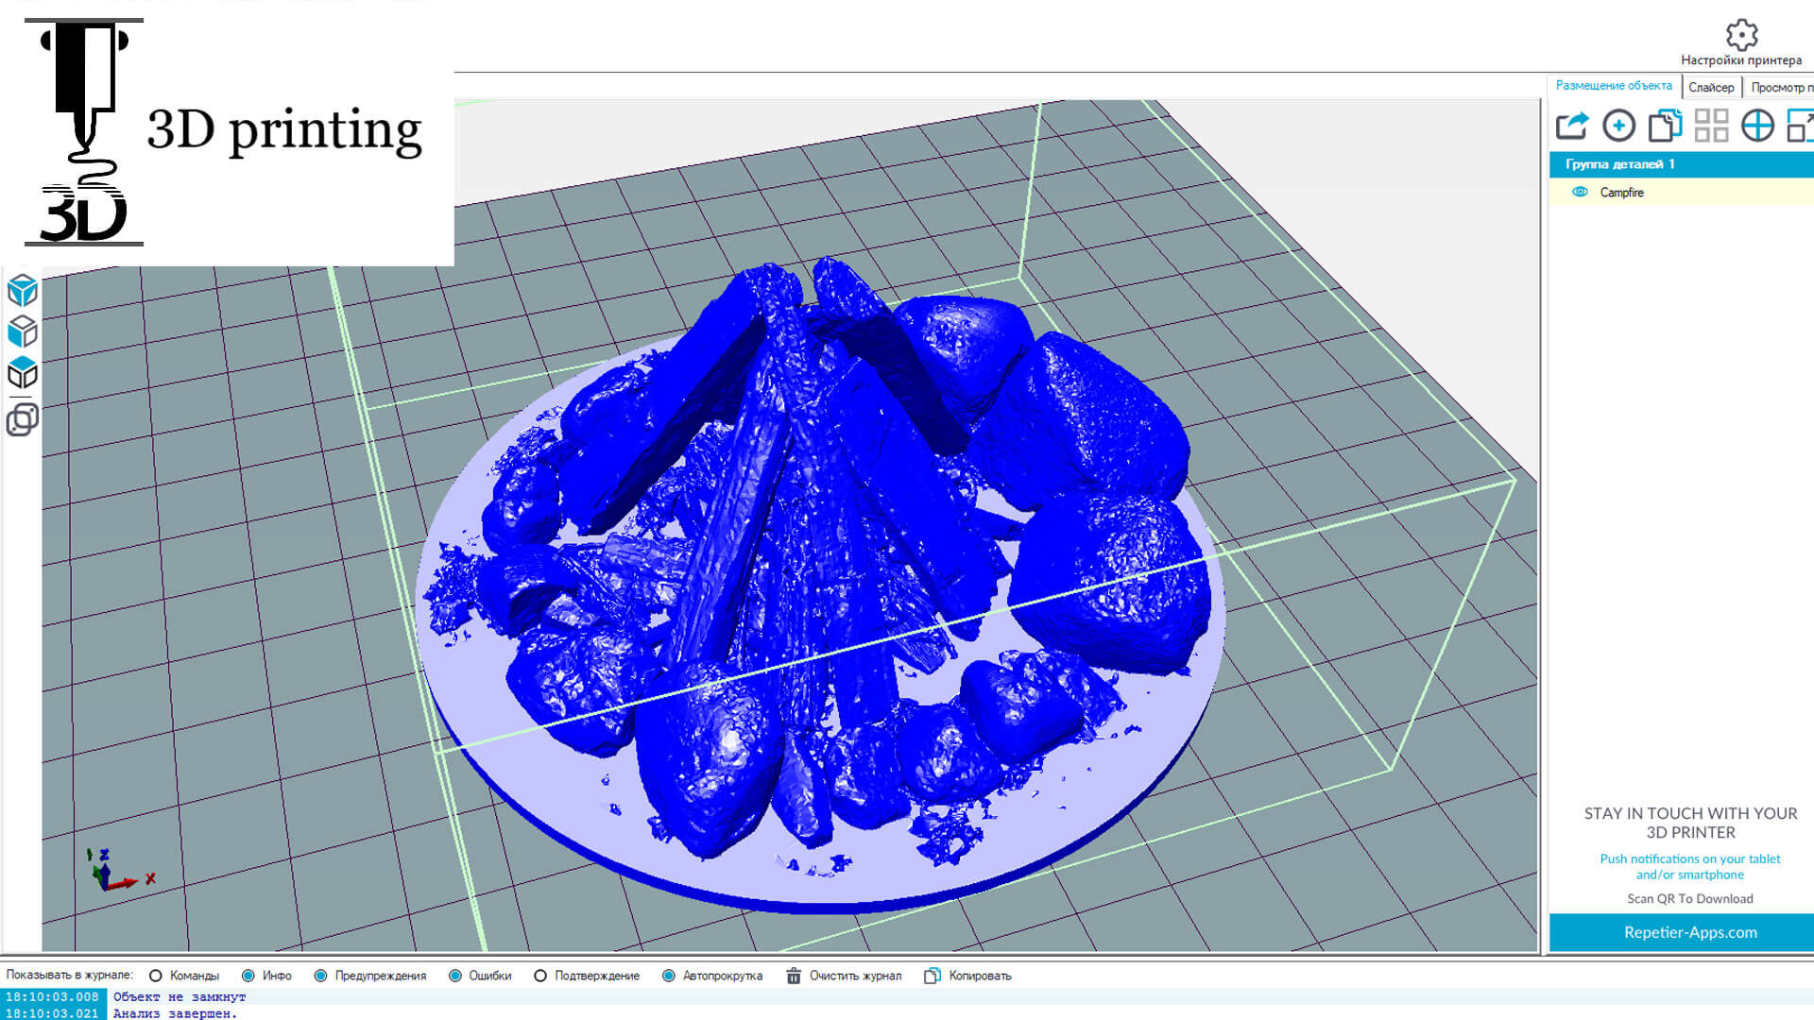
Task: Click the scale object icon
Action: click(x=1801, y=126)
